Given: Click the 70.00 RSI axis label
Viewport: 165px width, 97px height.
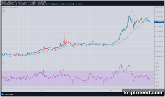Looking at the screenshot, I should click(157, 71).
